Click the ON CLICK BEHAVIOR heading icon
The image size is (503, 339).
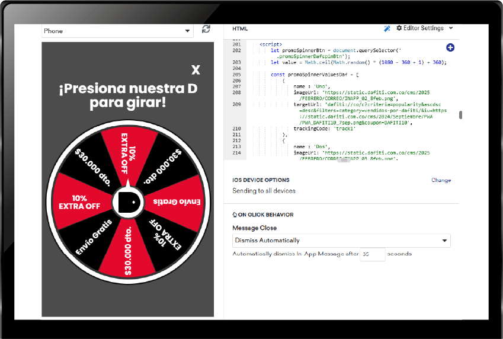pos(235,215)
